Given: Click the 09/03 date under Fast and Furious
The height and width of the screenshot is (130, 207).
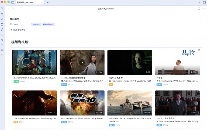Looking at the screenshot, I should pyautogui.click(x=70, y=122).
